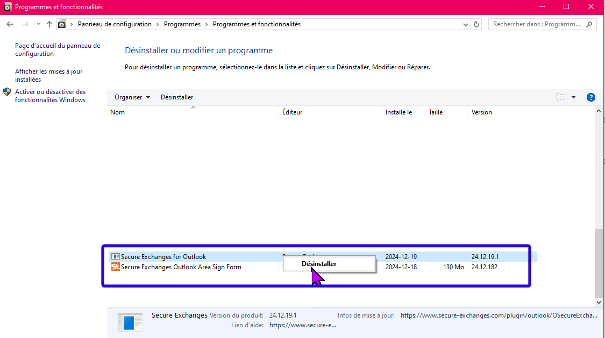This screenshot has height=338, width=605.
Task: Sort by the Installé le column
Action: pyautogui.click(x=403, y=112)
